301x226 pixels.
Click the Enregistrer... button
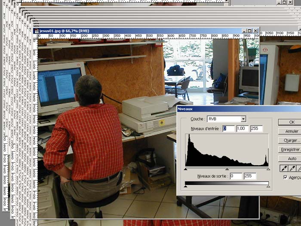pyautogui.click(x=289, y=149)
